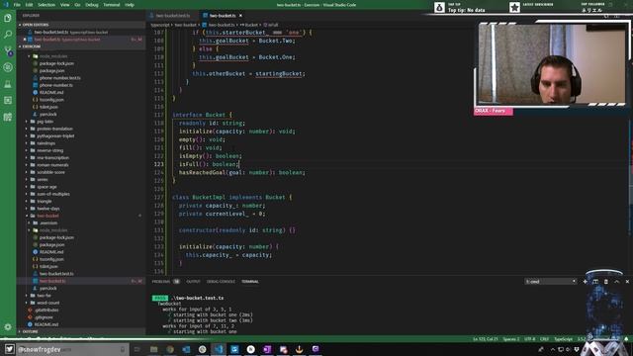Click the Twitter icon next to @snowfrogdev
This screenshot has height=356, width=633.
pyautogui.click(x=10, y=349)
